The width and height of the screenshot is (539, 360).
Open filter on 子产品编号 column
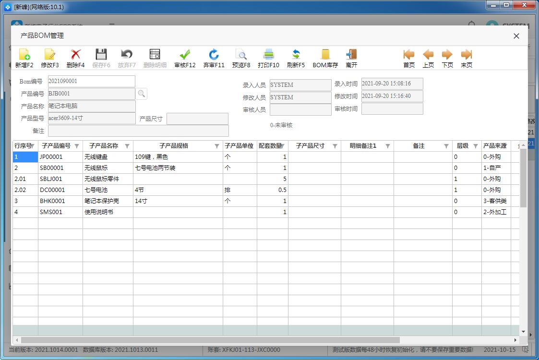pyautogui.click(x=77, y=146)
